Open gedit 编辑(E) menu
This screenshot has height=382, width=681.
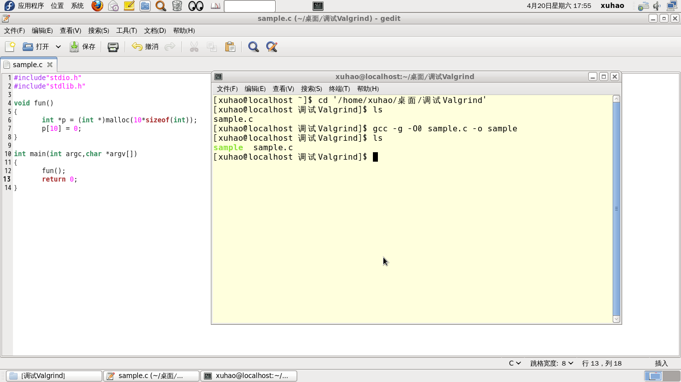(x=42, y=30)
